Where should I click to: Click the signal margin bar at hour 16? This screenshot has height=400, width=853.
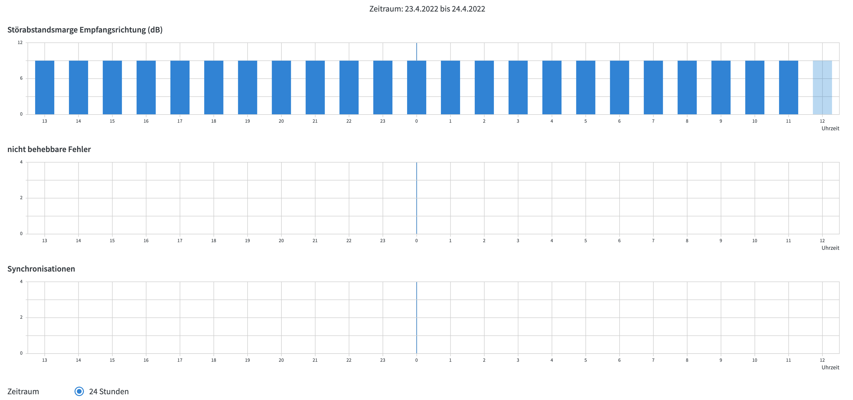tap(146, 87)
